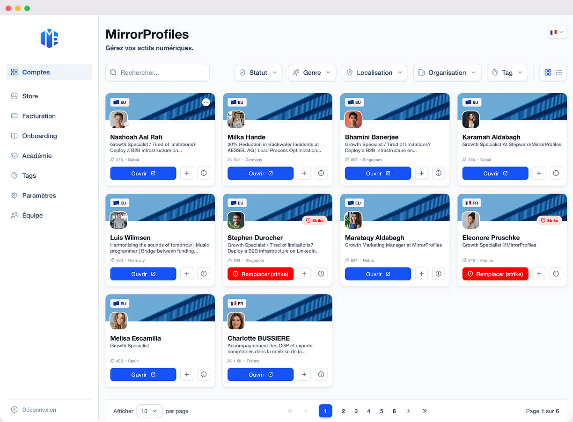Switch to grid view layout

click(x=548, y=73)
